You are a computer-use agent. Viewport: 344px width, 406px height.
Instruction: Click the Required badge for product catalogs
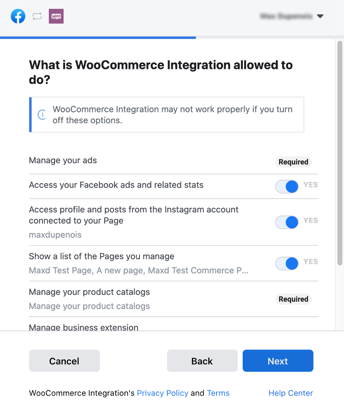[293, 299]
